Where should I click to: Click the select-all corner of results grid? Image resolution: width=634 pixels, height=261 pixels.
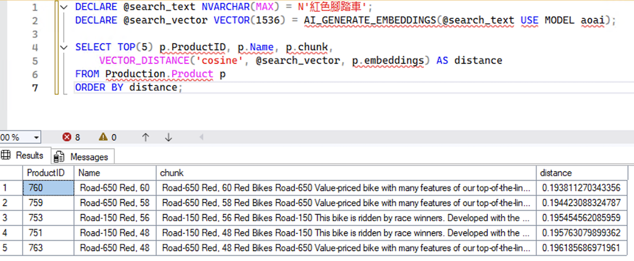click(11, 173)
